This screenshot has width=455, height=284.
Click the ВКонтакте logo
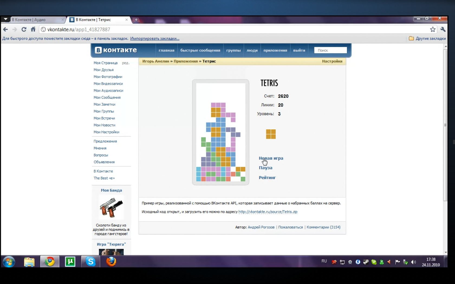click(116, 50)
